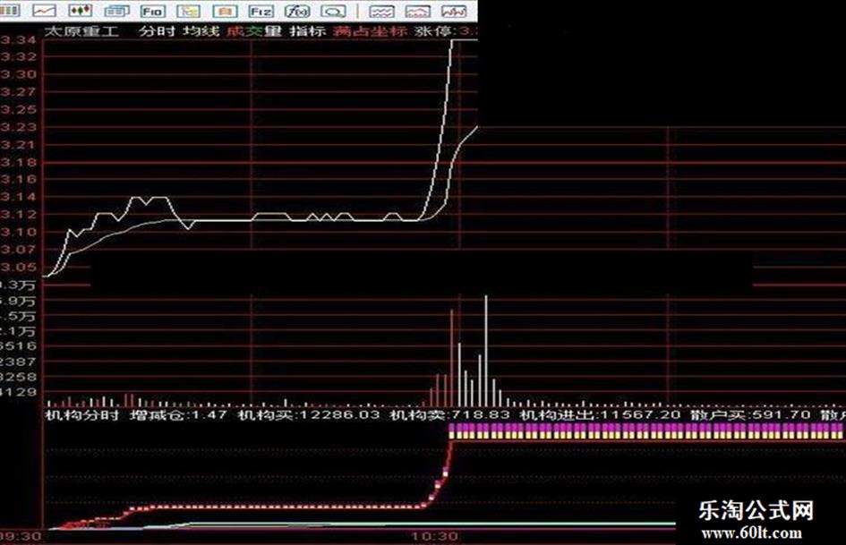Click the 09:30 time axis marker
This screenshot has width=846, height=545.
tap(21, 536)
